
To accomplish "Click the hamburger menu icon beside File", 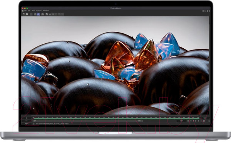I will pos(23,11).
